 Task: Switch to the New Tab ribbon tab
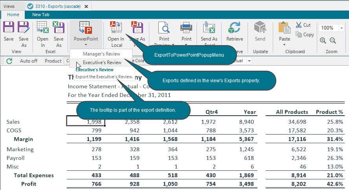click(41, 15)
